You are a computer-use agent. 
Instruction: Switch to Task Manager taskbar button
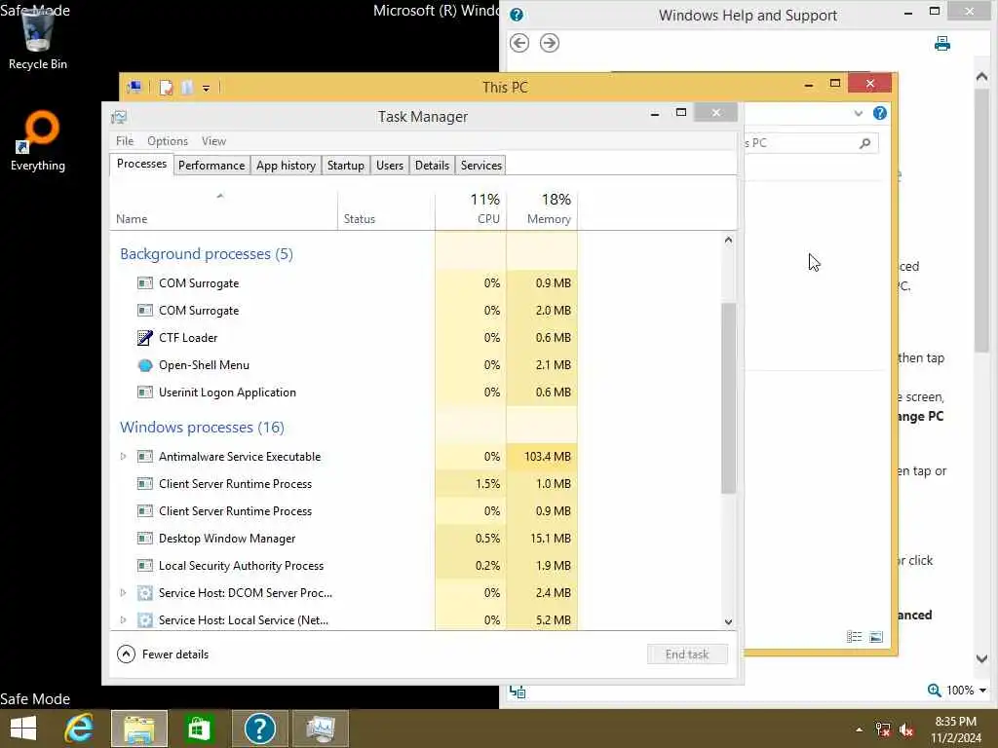[321, 729]
